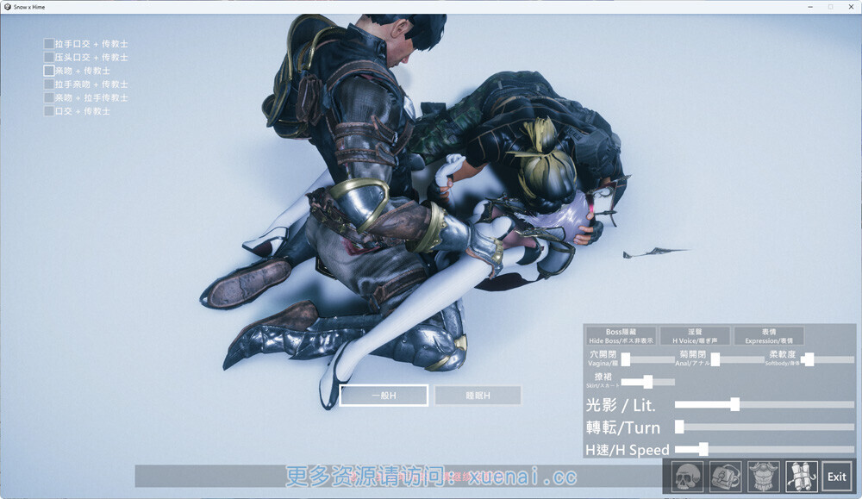Toggle the H Voice button
862x499 pixels.
[695, 335]
